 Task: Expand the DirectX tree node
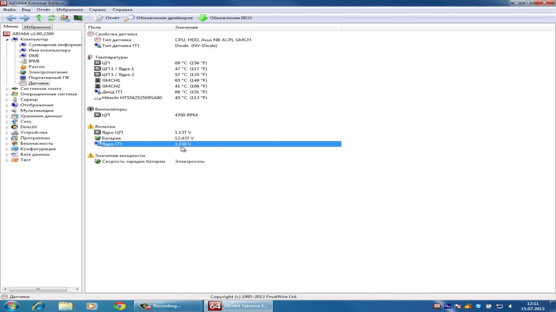(x=7, y=127)
